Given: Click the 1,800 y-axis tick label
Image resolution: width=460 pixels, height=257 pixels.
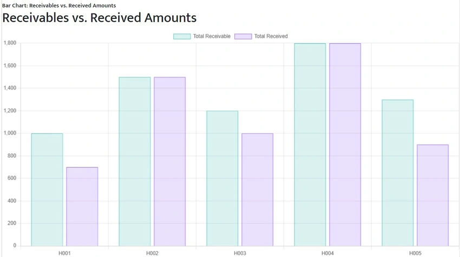Looking at the screenshot, I should (10, 43).
